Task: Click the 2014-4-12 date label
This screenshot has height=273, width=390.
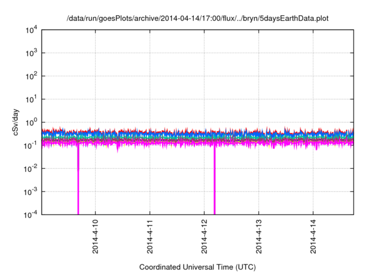Action: click(204, 236)
